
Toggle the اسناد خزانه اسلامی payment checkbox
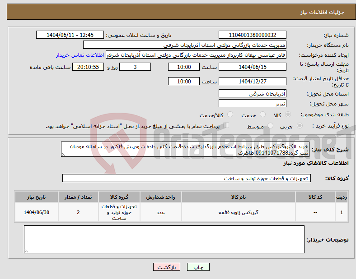click(226, 125)
